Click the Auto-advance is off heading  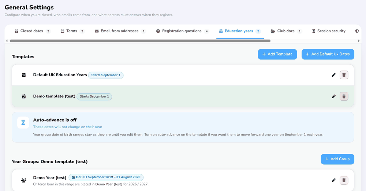(55, 120)
